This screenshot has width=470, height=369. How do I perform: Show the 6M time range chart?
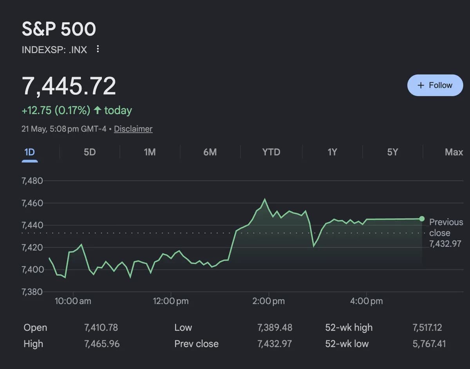(x=210, y=152)
